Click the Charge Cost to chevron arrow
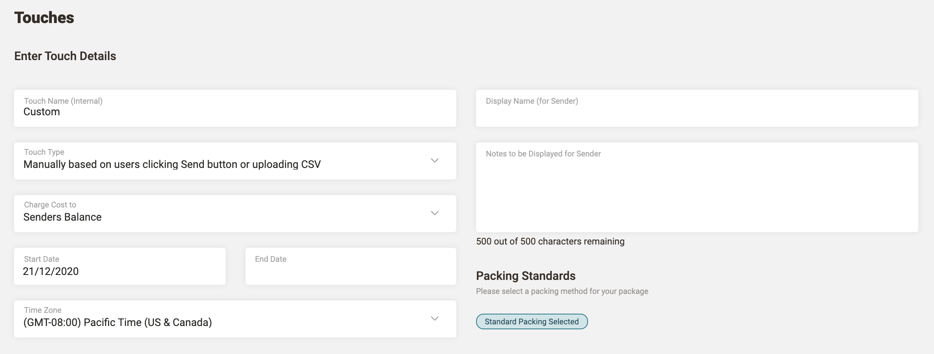Viewport: 934px width, 354px height. pyautogui.click(x=434, y=213)
